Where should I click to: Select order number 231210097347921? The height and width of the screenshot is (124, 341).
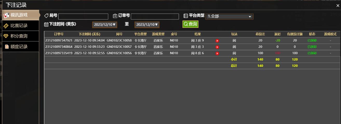[59, 41]
